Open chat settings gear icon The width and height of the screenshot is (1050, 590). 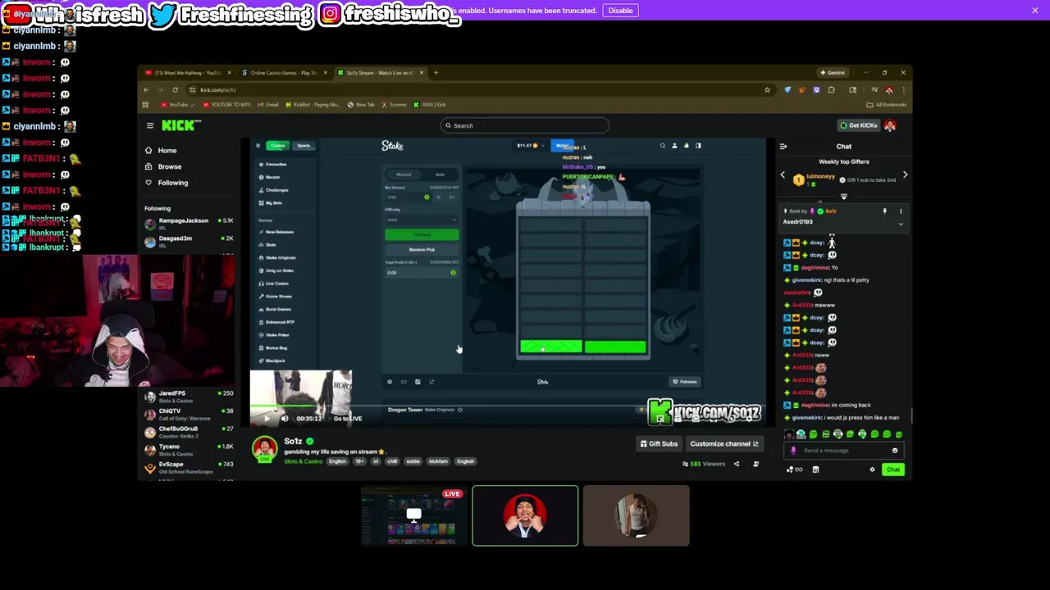pos(872,470)
